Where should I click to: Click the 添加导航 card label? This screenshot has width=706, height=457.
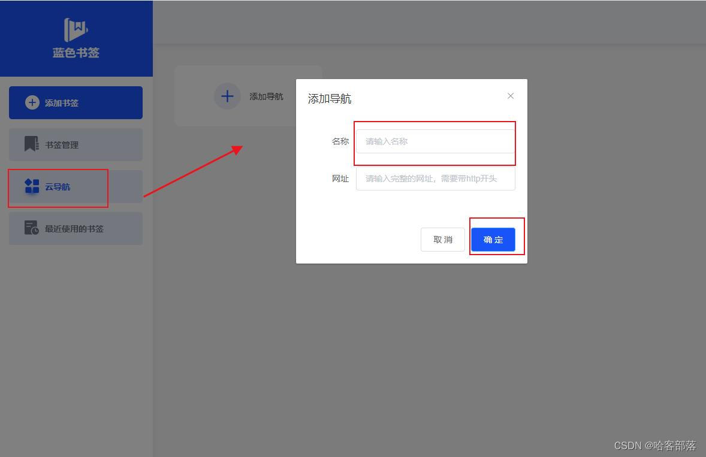click(x=266, y=96)
